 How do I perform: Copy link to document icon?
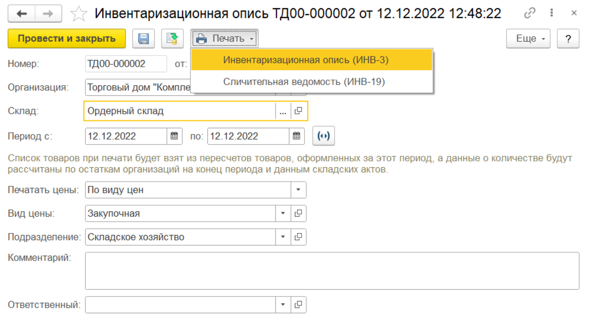point(529,13)
